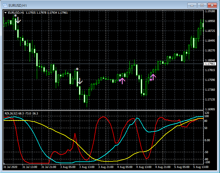The width and height of the screenshot is (220, 173).
Task: Minimize the EURUSD,H1 chart window
Action: [192, 5]
